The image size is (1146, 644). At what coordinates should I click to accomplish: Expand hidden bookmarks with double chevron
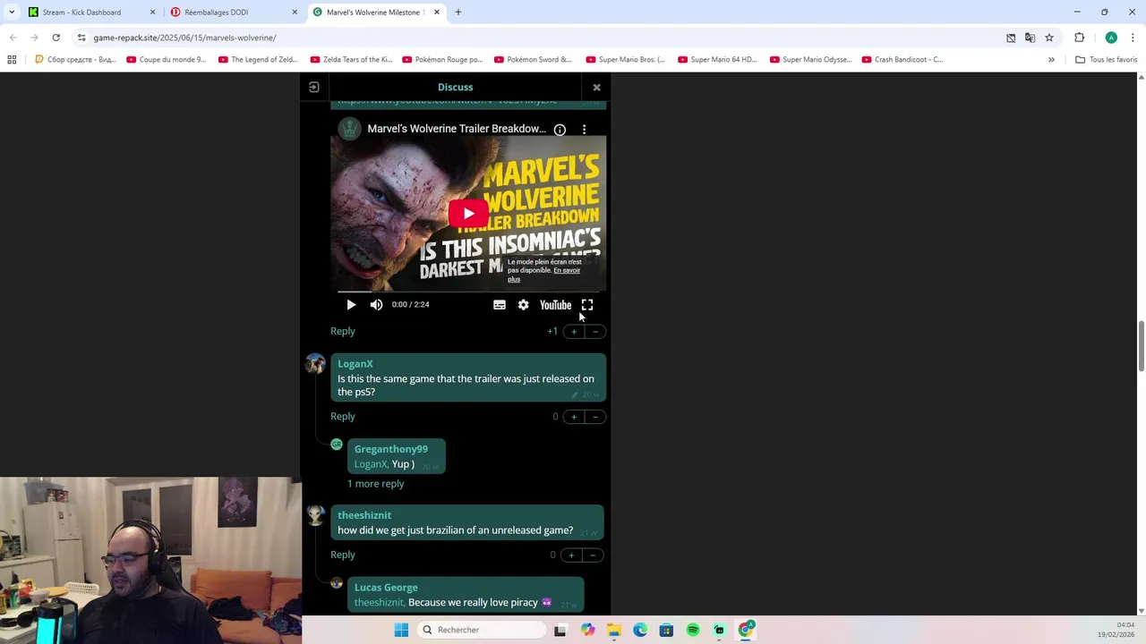tap(1051, 60)
